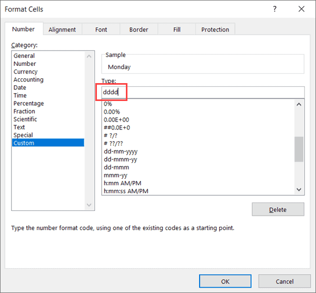This screenshot has width=316, height=293.
Task: Confirm with the OK button
Action: [225, 281]
